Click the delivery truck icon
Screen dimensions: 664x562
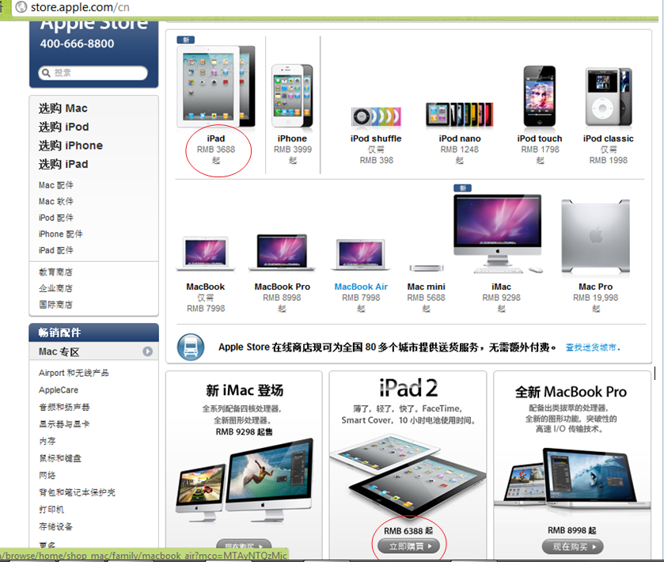pos(191,347)
